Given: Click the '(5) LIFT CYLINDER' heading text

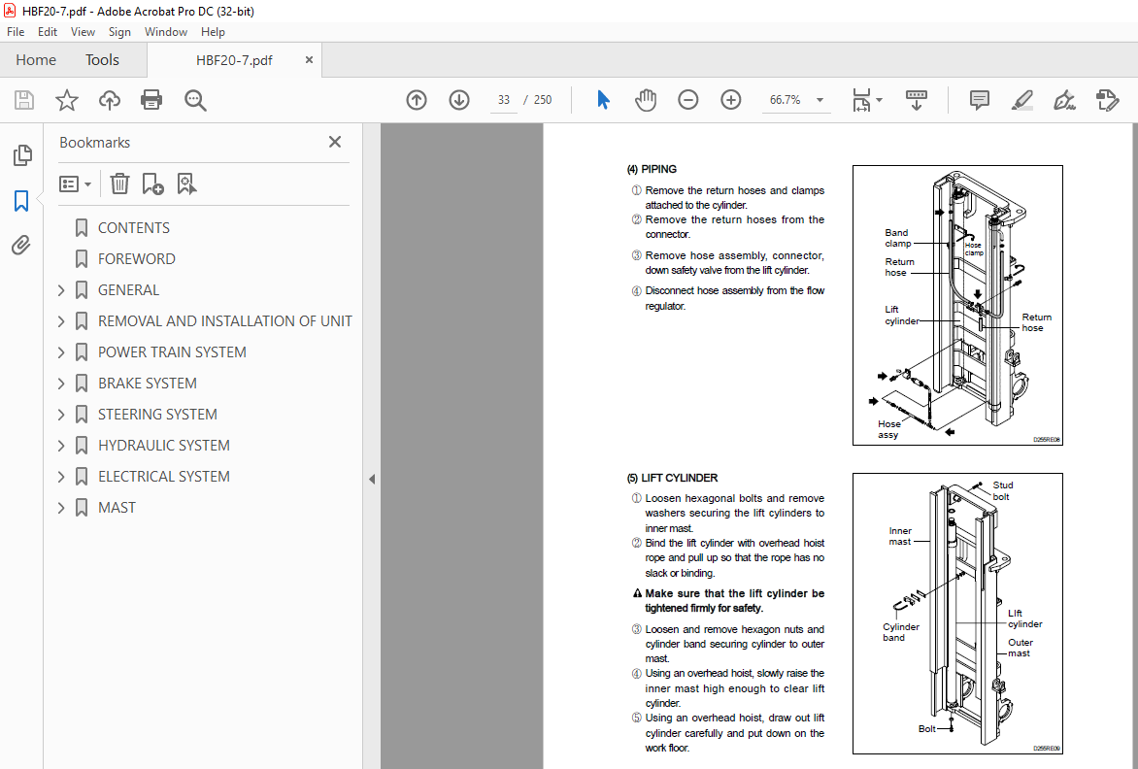Looking at the screenshot, I should coord(672,478).
